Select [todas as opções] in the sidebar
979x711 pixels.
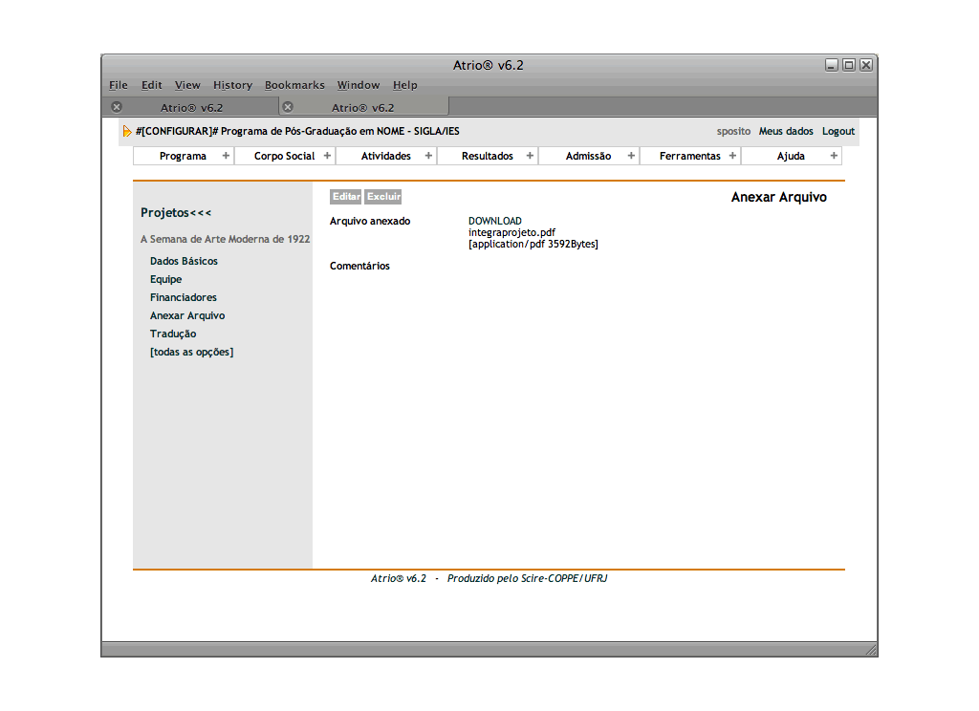point(191,352)
